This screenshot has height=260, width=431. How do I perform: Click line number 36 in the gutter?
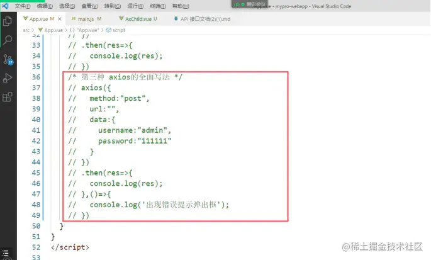click(36, 77)
